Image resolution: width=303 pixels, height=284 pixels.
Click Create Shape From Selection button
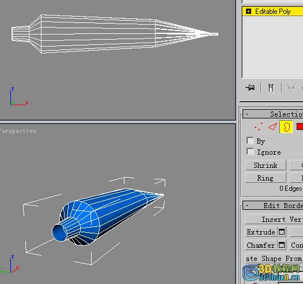pyautogui.click(x=274, y=258)
